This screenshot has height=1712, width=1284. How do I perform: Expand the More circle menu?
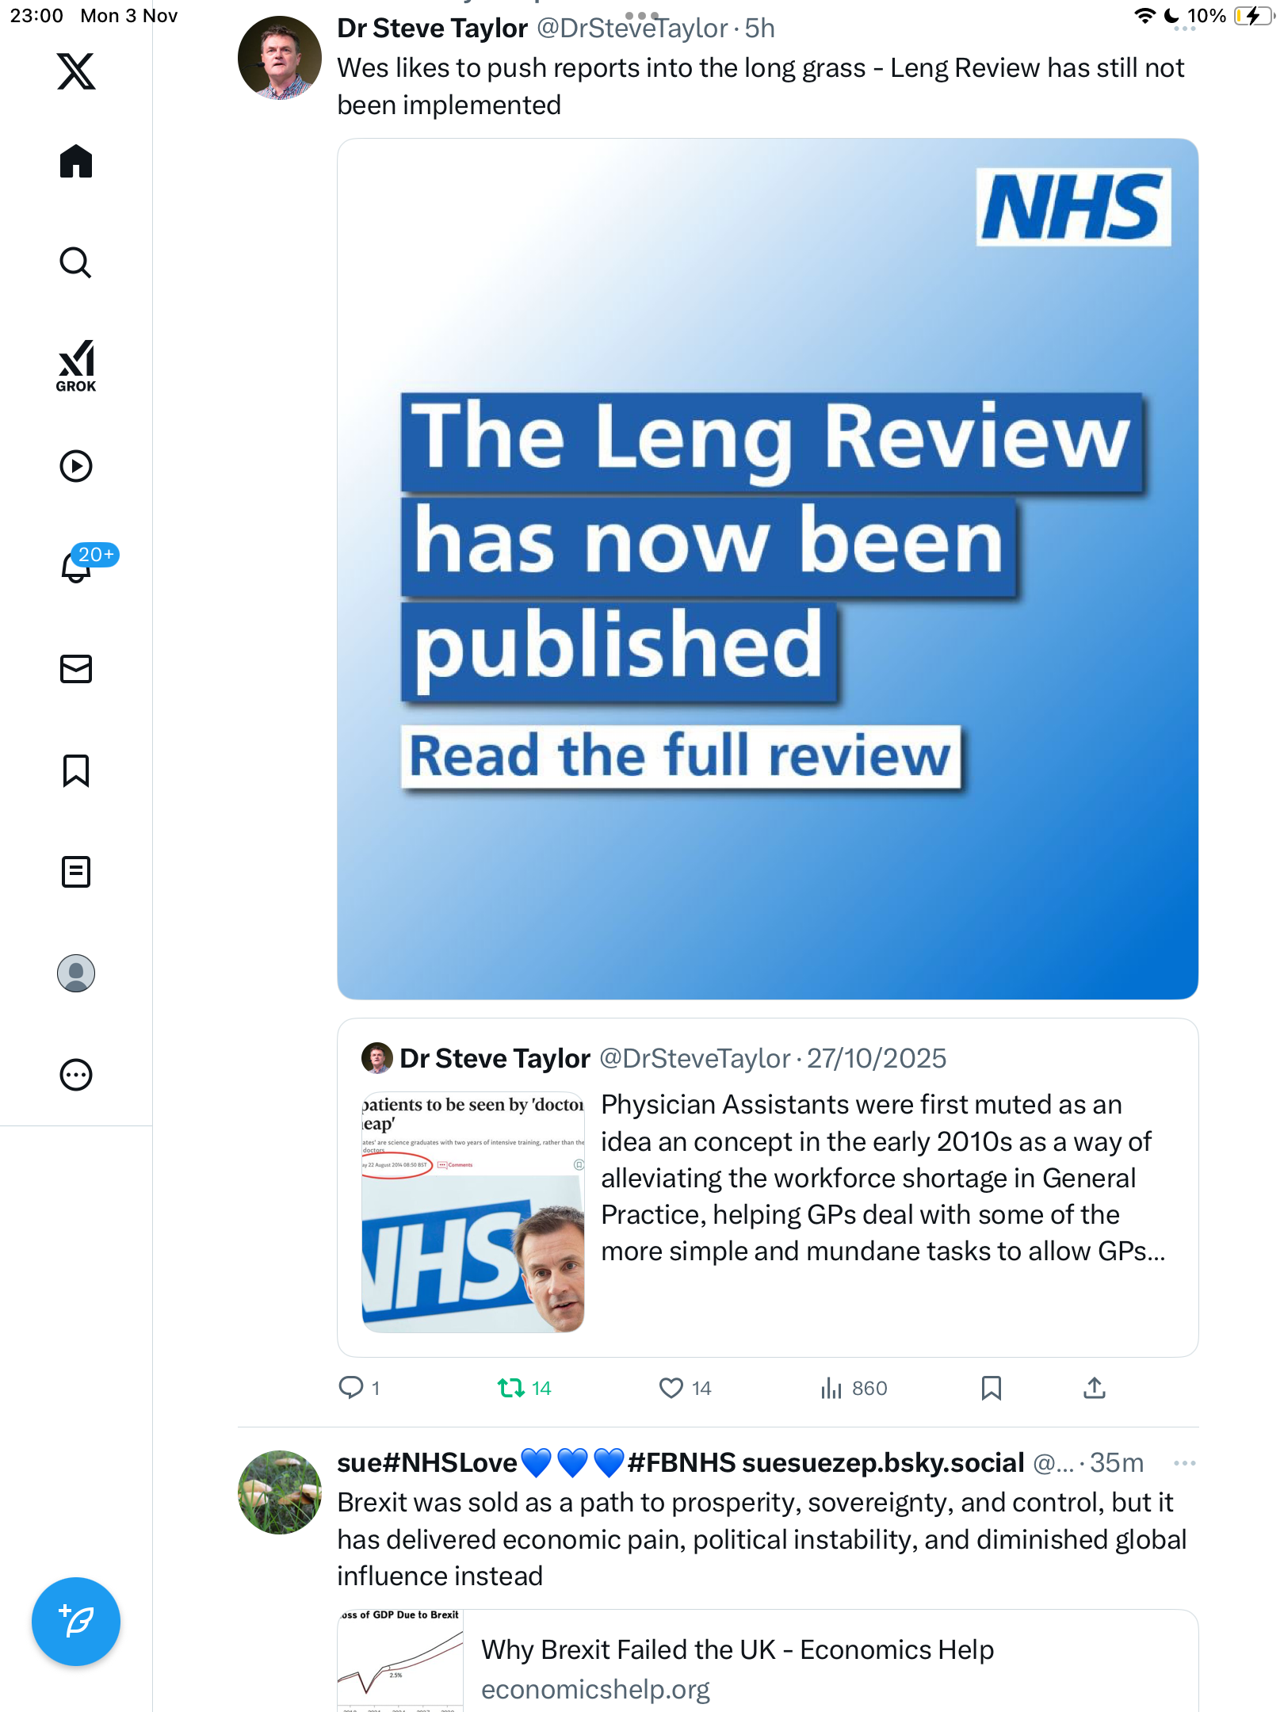[x=76, y=1075]
